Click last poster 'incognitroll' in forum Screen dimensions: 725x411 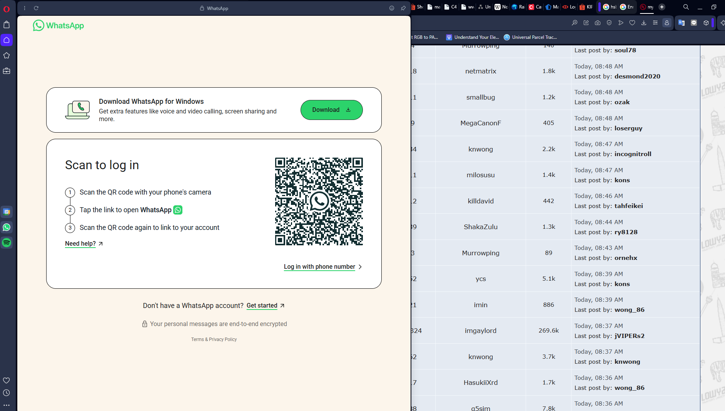633,154
